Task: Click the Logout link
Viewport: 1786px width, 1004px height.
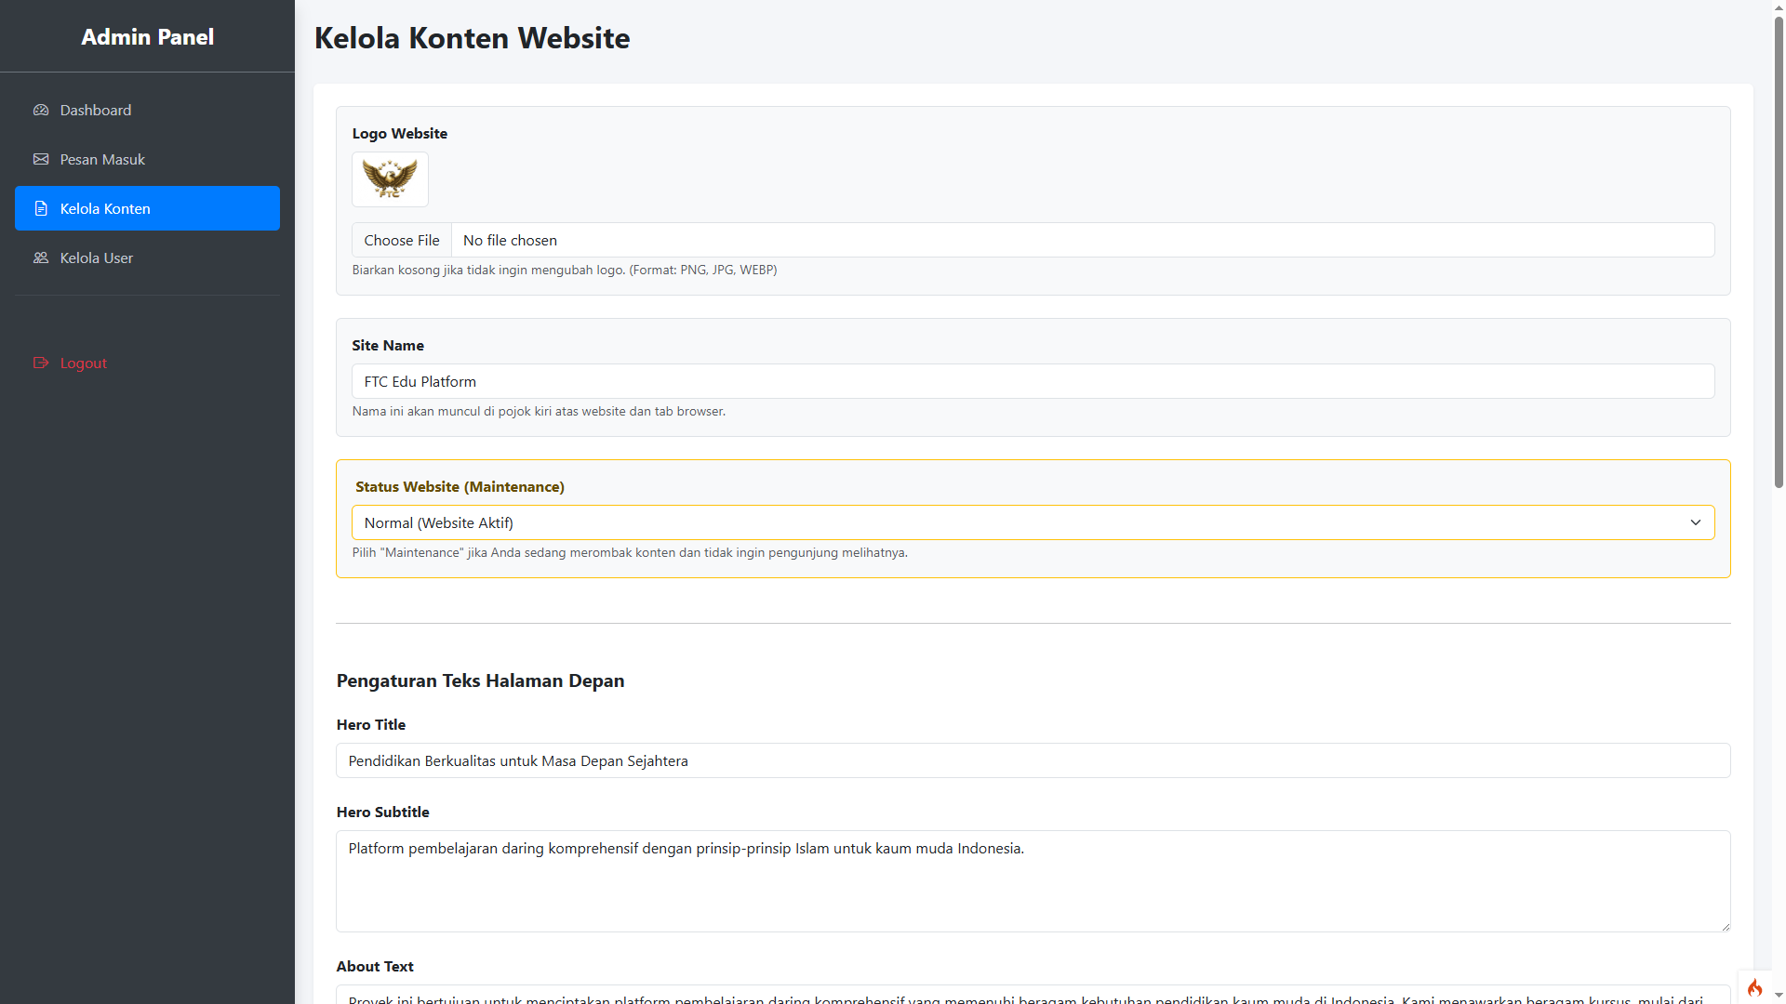Action: [x=84, y=363]
